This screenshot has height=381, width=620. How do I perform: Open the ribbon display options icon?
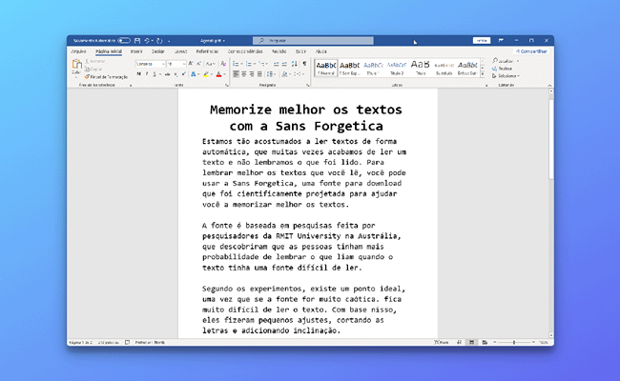pos(501,40)
